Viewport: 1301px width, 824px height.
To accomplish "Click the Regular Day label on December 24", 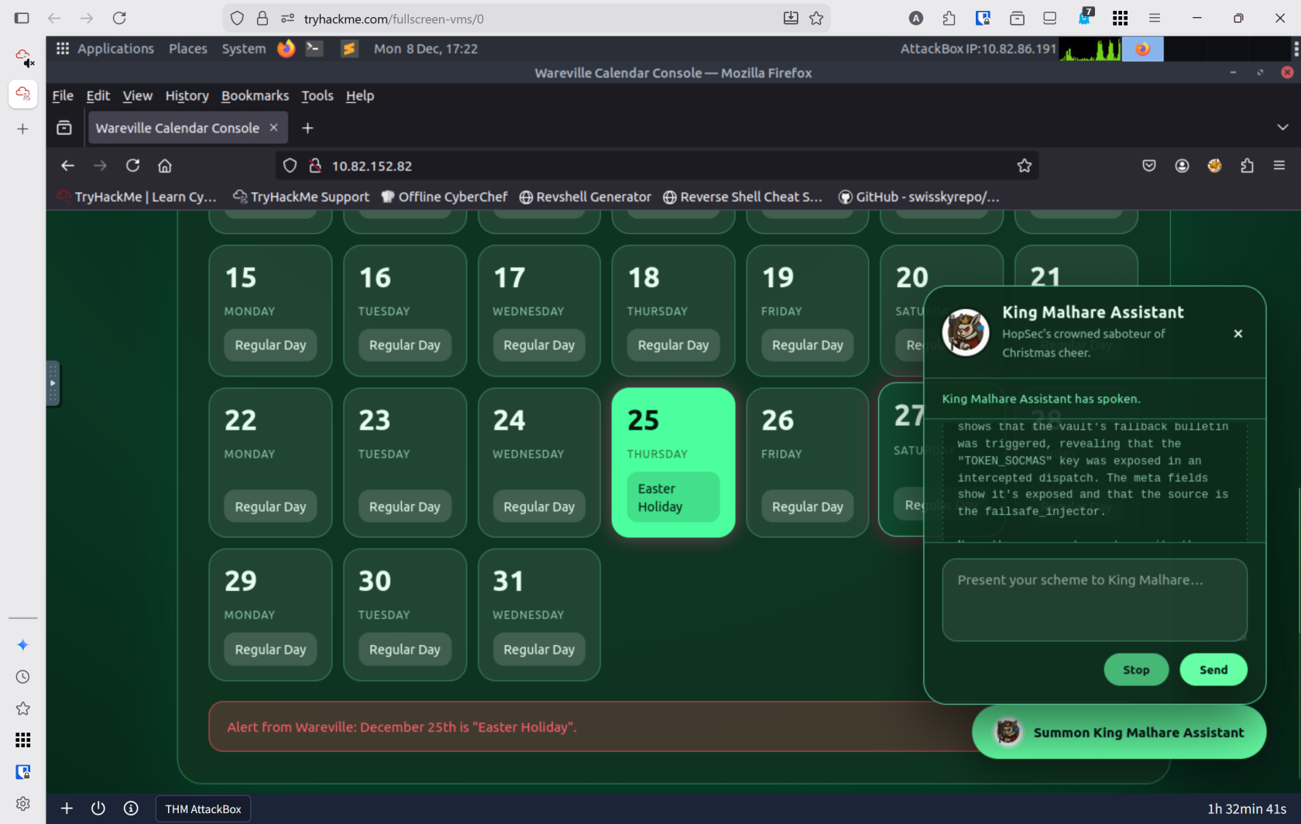I will 539,506.
